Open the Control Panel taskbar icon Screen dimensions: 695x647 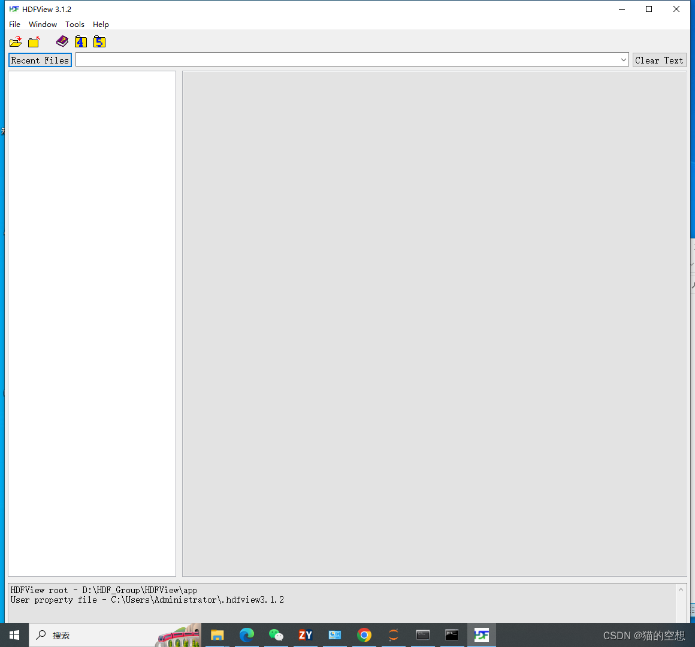click(x=335, y=635)
